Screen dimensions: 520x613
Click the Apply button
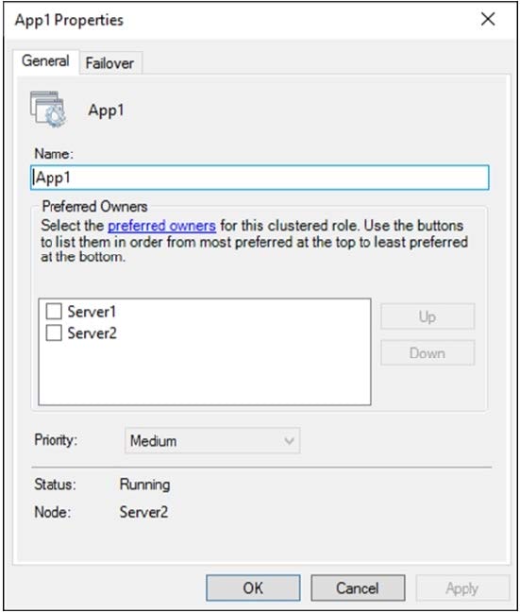point(462,587)
